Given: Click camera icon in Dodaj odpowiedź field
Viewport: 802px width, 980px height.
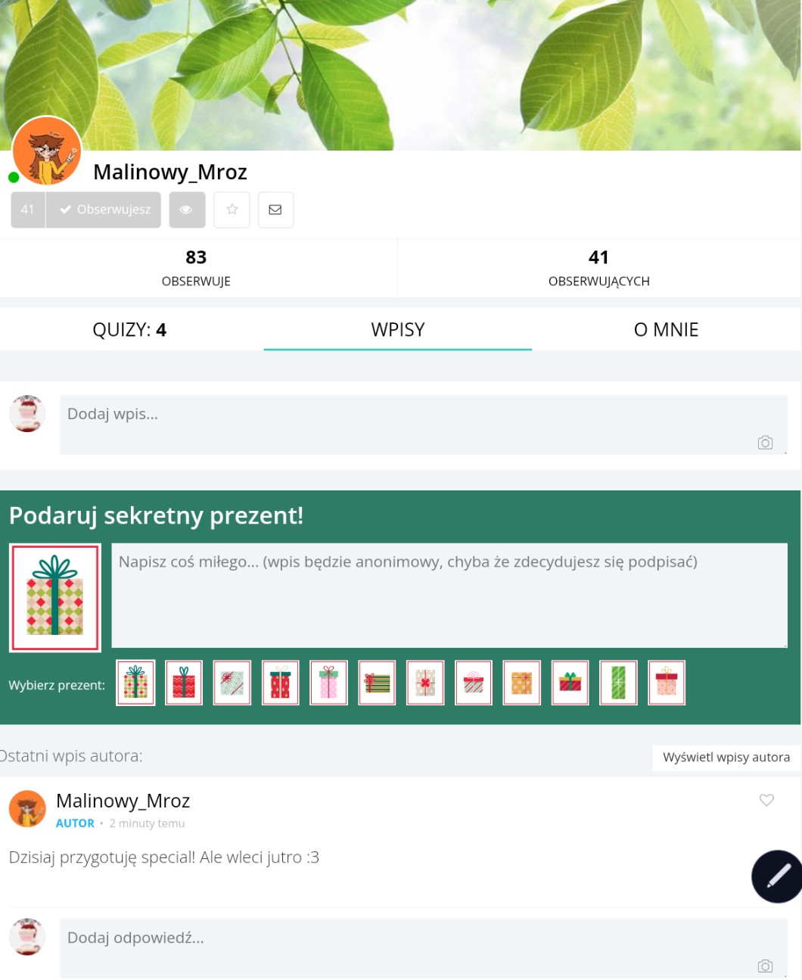Looking at the screenshot, I should click(765, 966).
